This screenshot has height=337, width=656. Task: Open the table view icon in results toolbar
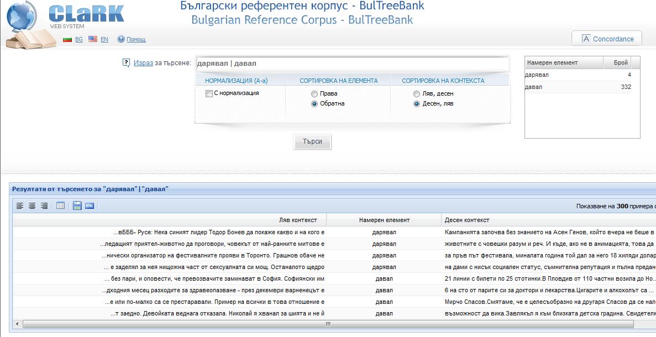[60, 206]
